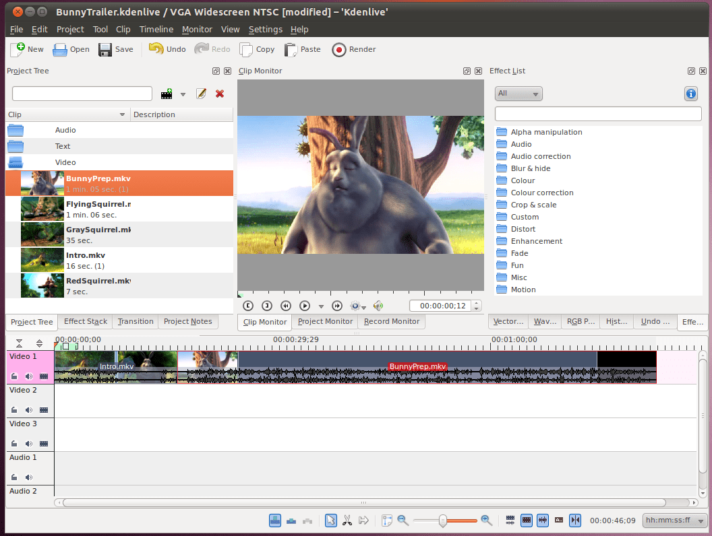Focus the Effect List search field
Viewport: 712px width, 536px height.
[x=598, y=114]
